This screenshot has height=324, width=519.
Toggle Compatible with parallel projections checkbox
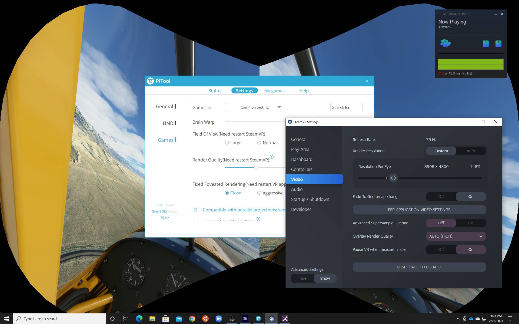(196, 210)
